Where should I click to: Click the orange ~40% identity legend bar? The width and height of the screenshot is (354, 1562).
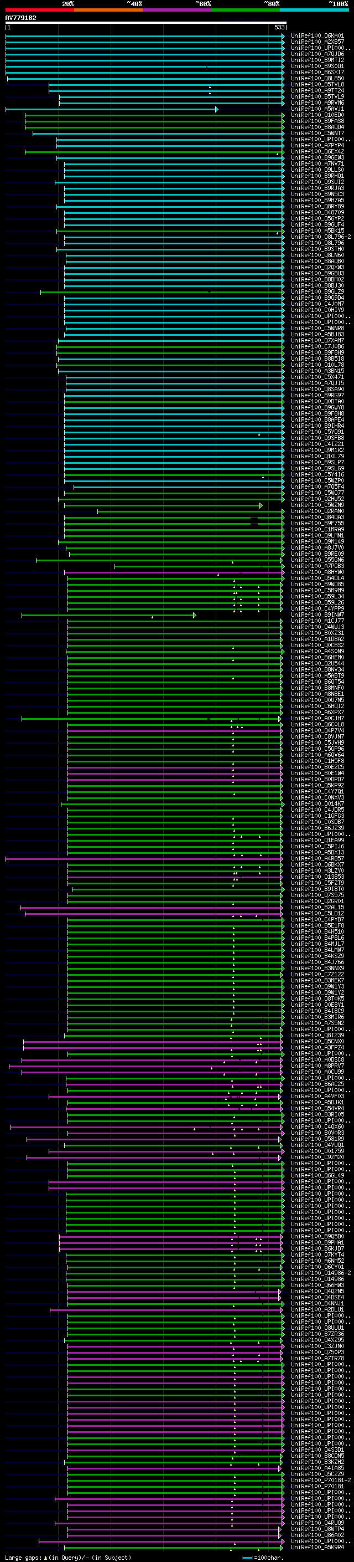click(108, 10)
